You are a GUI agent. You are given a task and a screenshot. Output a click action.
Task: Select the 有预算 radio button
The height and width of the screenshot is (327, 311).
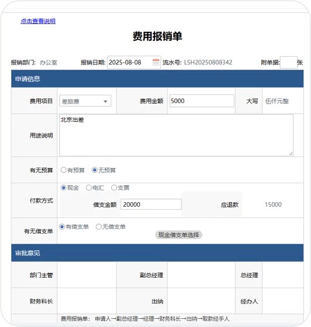tap(63, 170)
